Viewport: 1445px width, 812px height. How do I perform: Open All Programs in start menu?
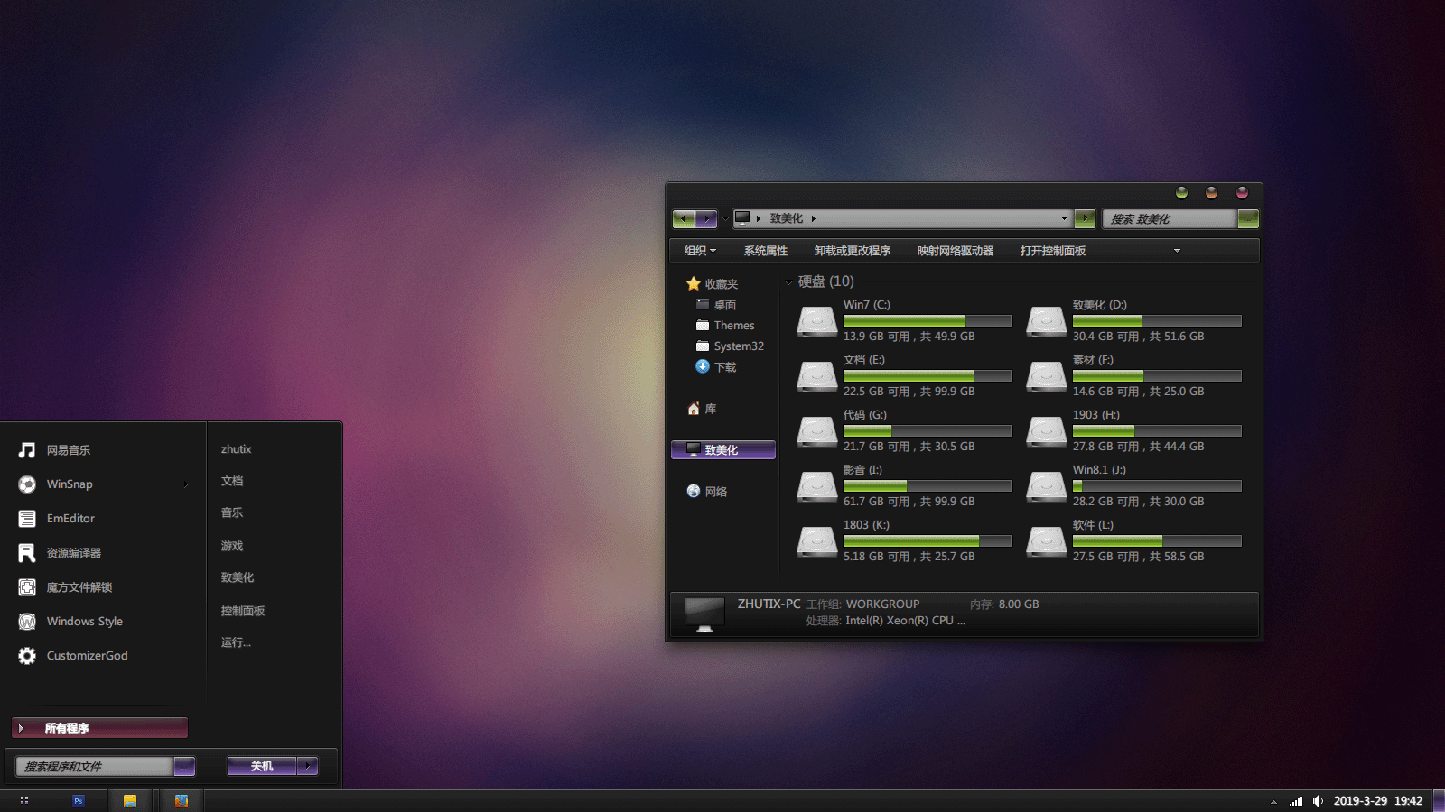pos(99,728)
